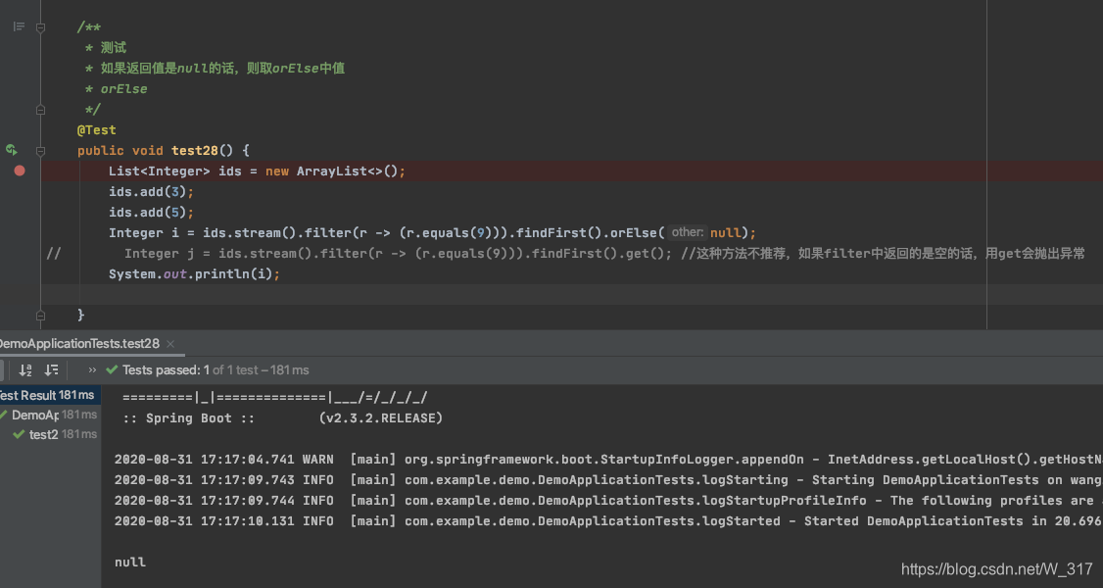Place cursor on 'ids.add(3);' line
The image size is (1103, 588).
click(151, 192)
